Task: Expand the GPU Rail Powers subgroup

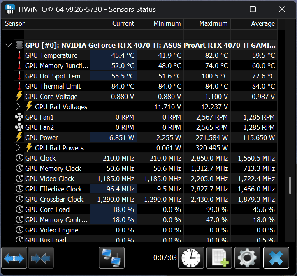Action: (x=18, y=148)
